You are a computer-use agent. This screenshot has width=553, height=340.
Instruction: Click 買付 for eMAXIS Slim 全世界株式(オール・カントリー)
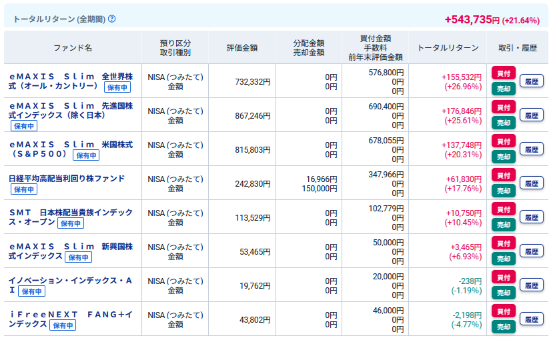click(504, 73)
